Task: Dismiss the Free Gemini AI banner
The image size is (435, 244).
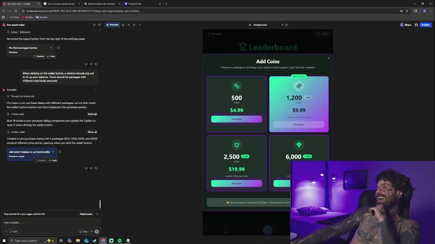Action: pos(97,214)
